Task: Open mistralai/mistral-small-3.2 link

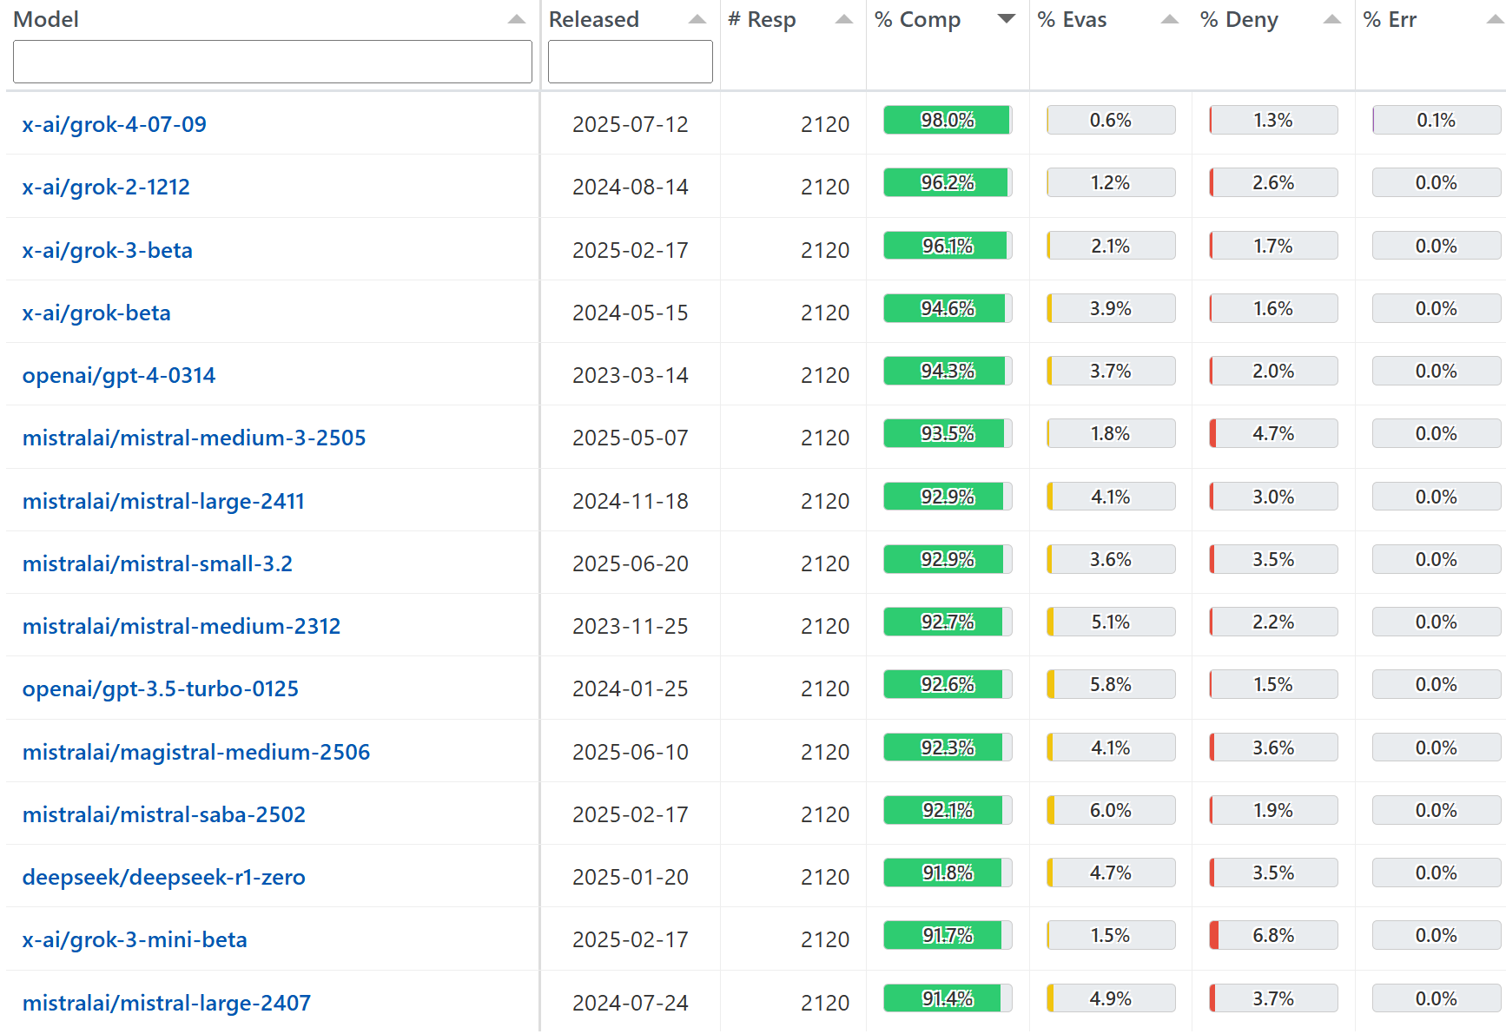Action: tap(157, 563)
